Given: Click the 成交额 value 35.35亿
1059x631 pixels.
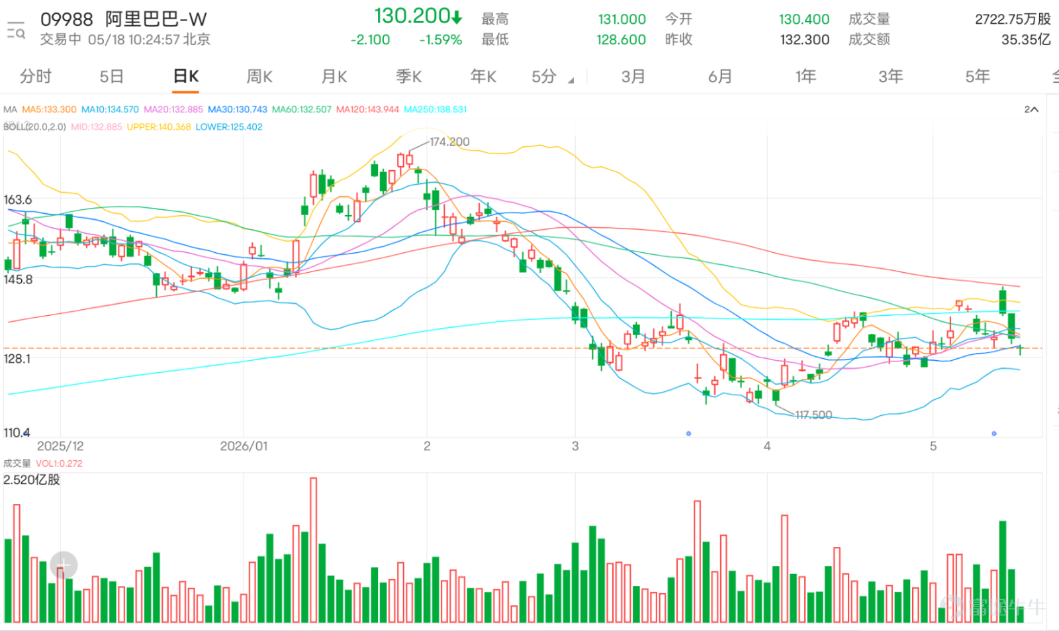Looking at the screenshot, I should [x=1026, y=40].
